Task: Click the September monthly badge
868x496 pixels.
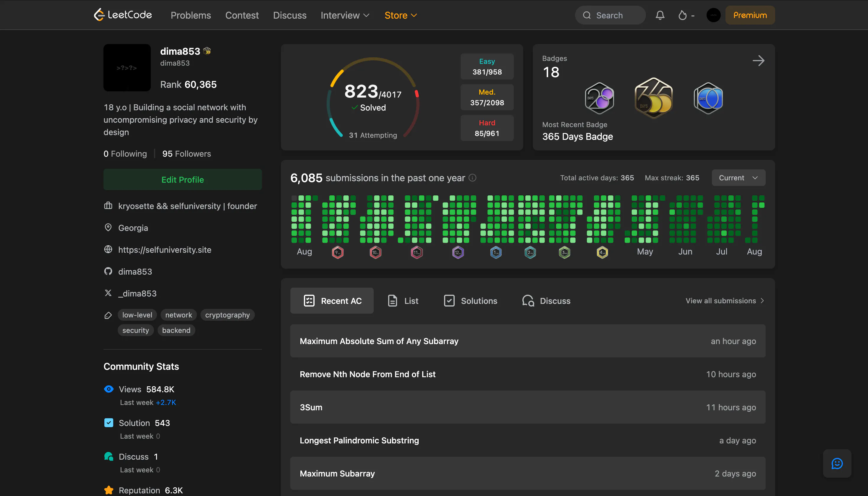Action: point(338,252)
